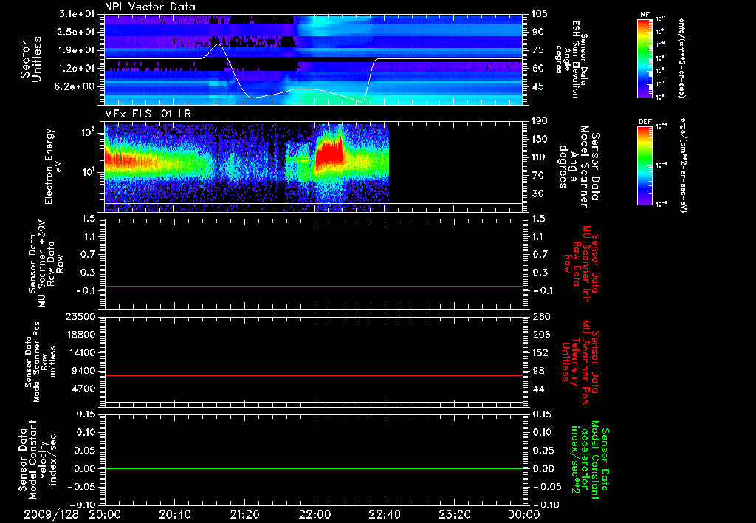Select the 00:00 time axis label
The image size is (756, 523).
point(524,514)
